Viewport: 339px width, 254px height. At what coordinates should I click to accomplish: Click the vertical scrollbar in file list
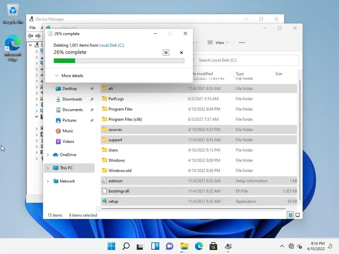tap(300, 140)
